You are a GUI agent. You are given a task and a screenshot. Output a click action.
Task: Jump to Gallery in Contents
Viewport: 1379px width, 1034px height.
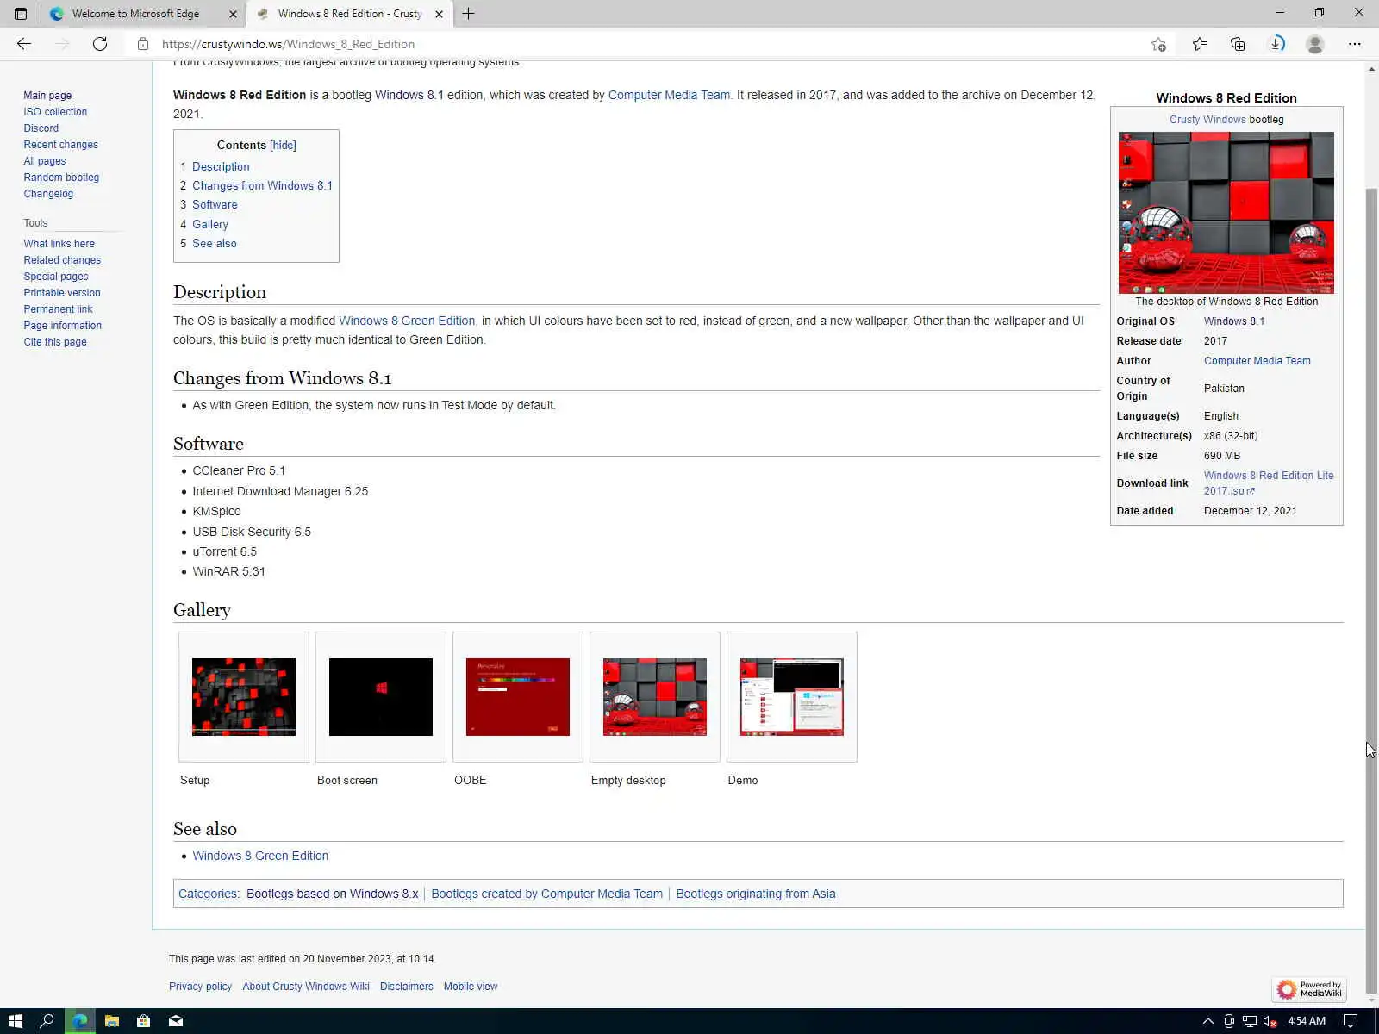coord(210,225)
